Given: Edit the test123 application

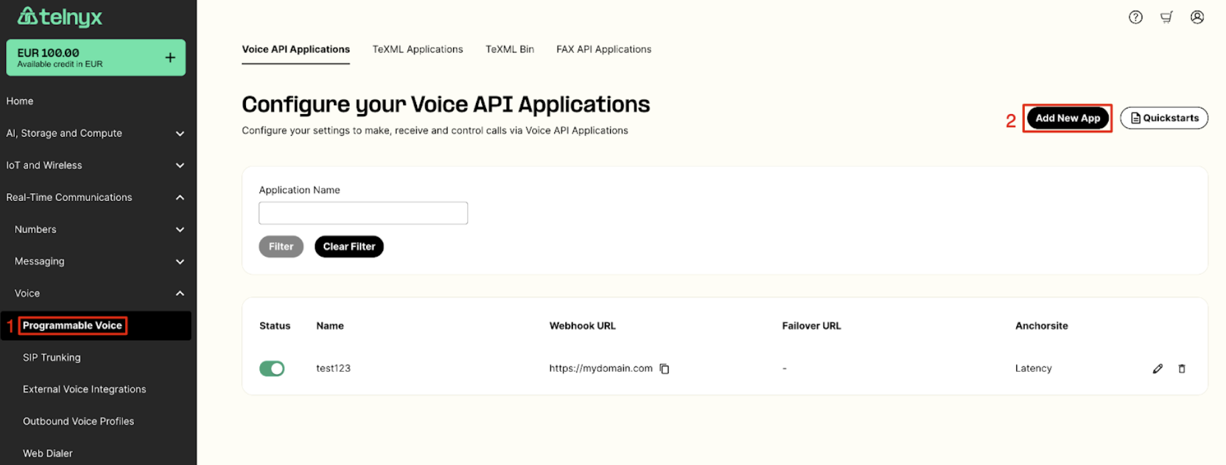Looking at the screenshot, I should coord(1158,369).
